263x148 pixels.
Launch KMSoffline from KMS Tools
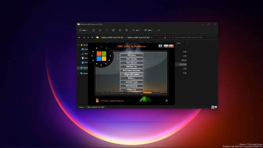tap(131, 55)
